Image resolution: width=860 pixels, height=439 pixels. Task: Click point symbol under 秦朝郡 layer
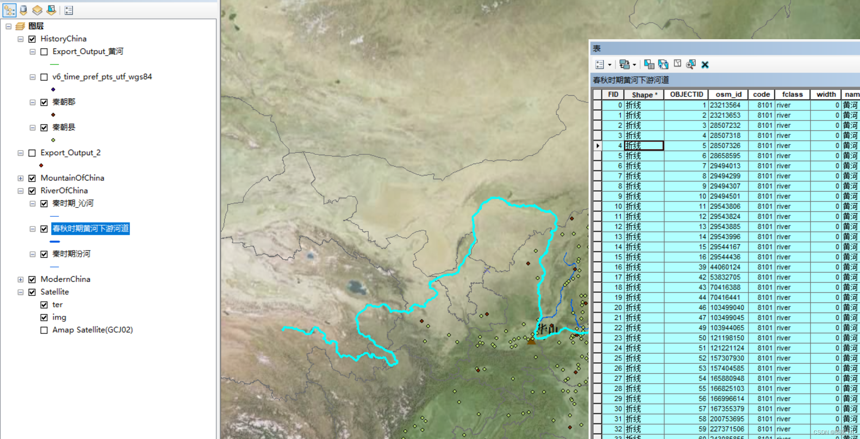click(x=53, y=115)
